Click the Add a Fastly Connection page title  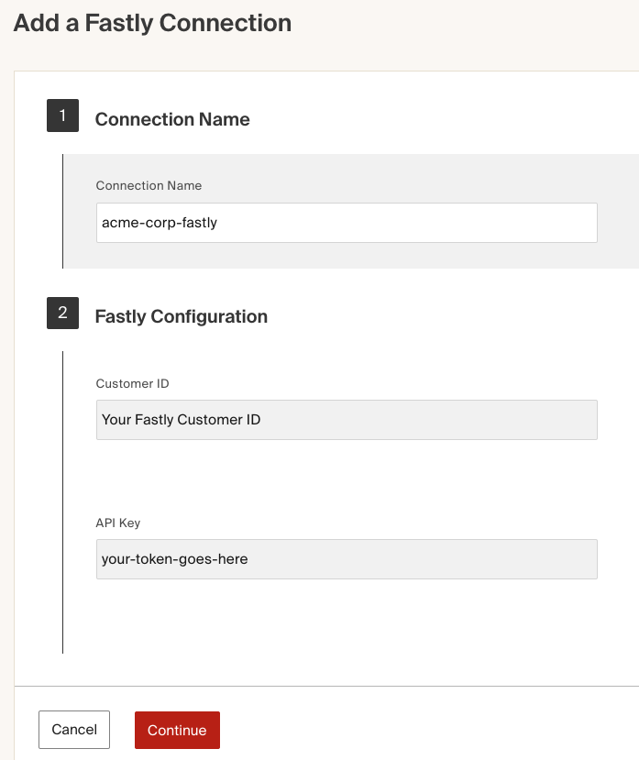coord(151,23)
